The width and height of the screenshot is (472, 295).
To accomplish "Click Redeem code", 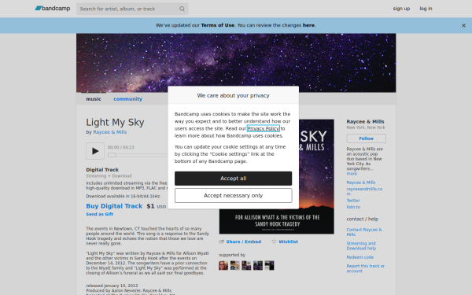I will coord(360,257).
